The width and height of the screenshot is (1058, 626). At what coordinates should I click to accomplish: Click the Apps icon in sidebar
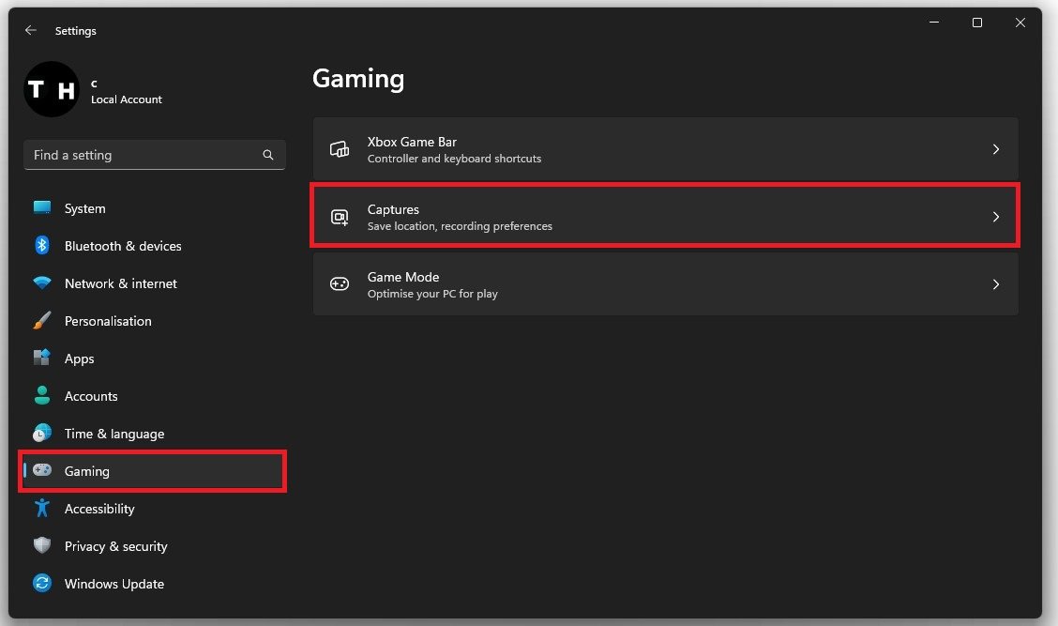coord(42,359)
